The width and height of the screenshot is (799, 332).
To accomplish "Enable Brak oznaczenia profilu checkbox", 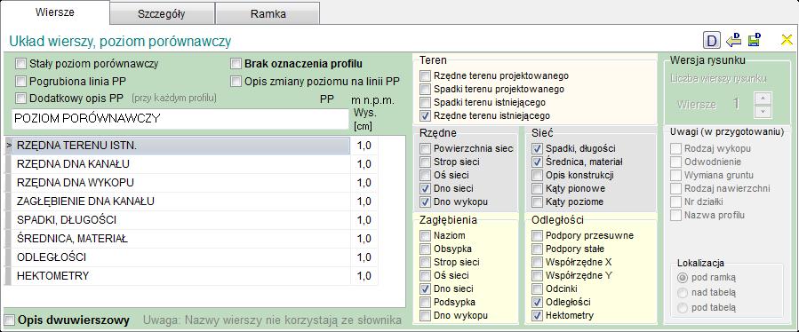I will [x=236, y=64].
